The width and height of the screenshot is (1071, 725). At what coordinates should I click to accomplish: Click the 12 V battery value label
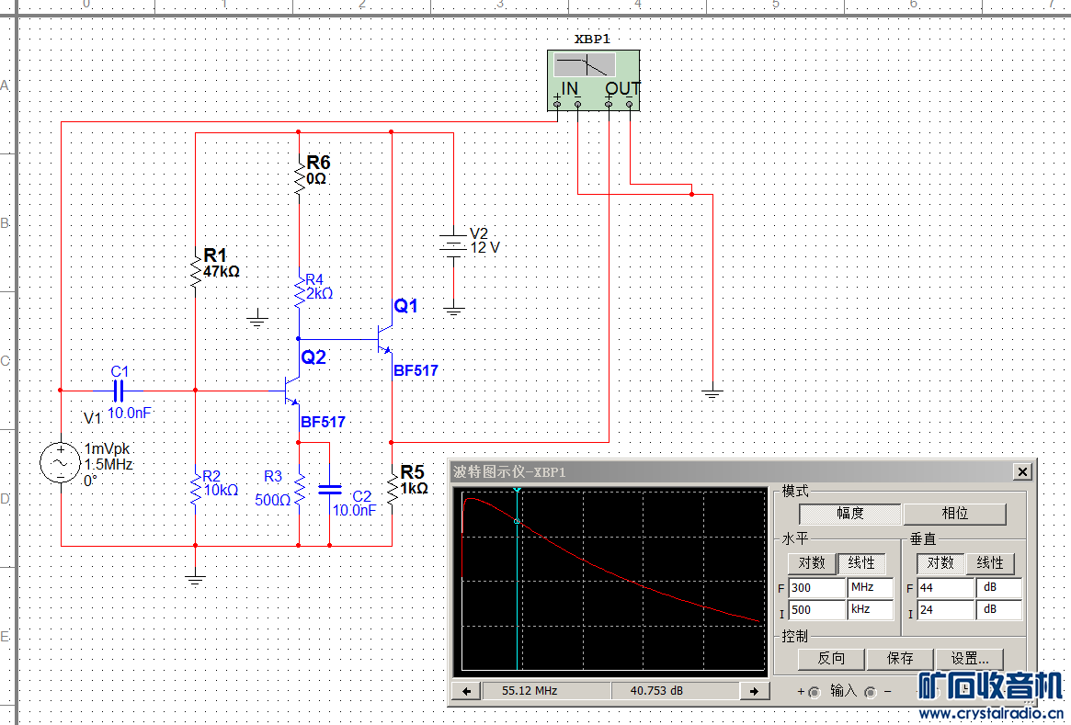tap(485, 248)
